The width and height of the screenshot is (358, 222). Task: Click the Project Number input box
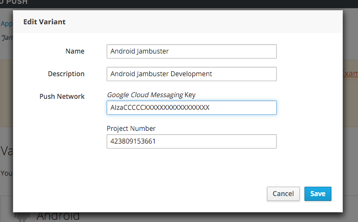pyautogui.click(x=191, y=141)
